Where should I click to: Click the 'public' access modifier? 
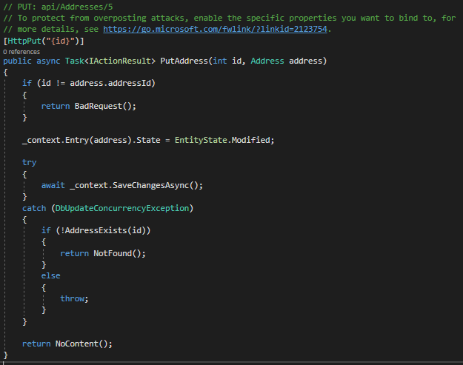[17, 61]
